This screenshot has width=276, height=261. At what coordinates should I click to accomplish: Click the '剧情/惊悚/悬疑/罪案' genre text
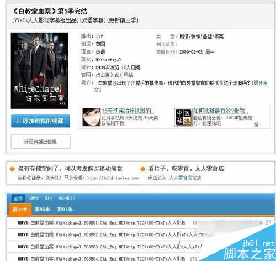pos(201,36)
